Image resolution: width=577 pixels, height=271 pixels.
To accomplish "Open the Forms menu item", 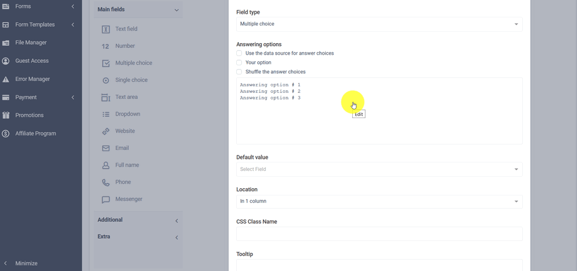I will [x=23, y=6].
